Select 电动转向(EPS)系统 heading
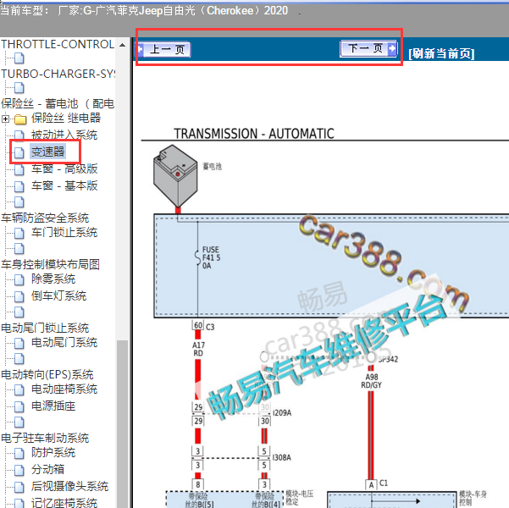Image resolution: width=509 pixels, height=508 pixels. (x=47, y=374)
